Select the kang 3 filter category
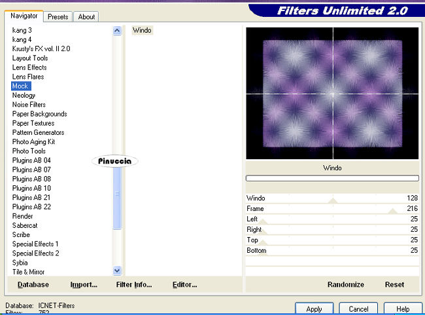The width and height of the screenshot is (425, 315). pyautogui.click(x=22, y=30)
